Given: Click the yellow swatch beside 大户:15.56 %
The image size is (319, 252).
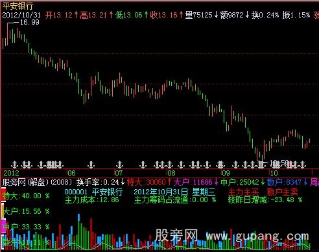Looking at the screenshot, I should point(3,210).
